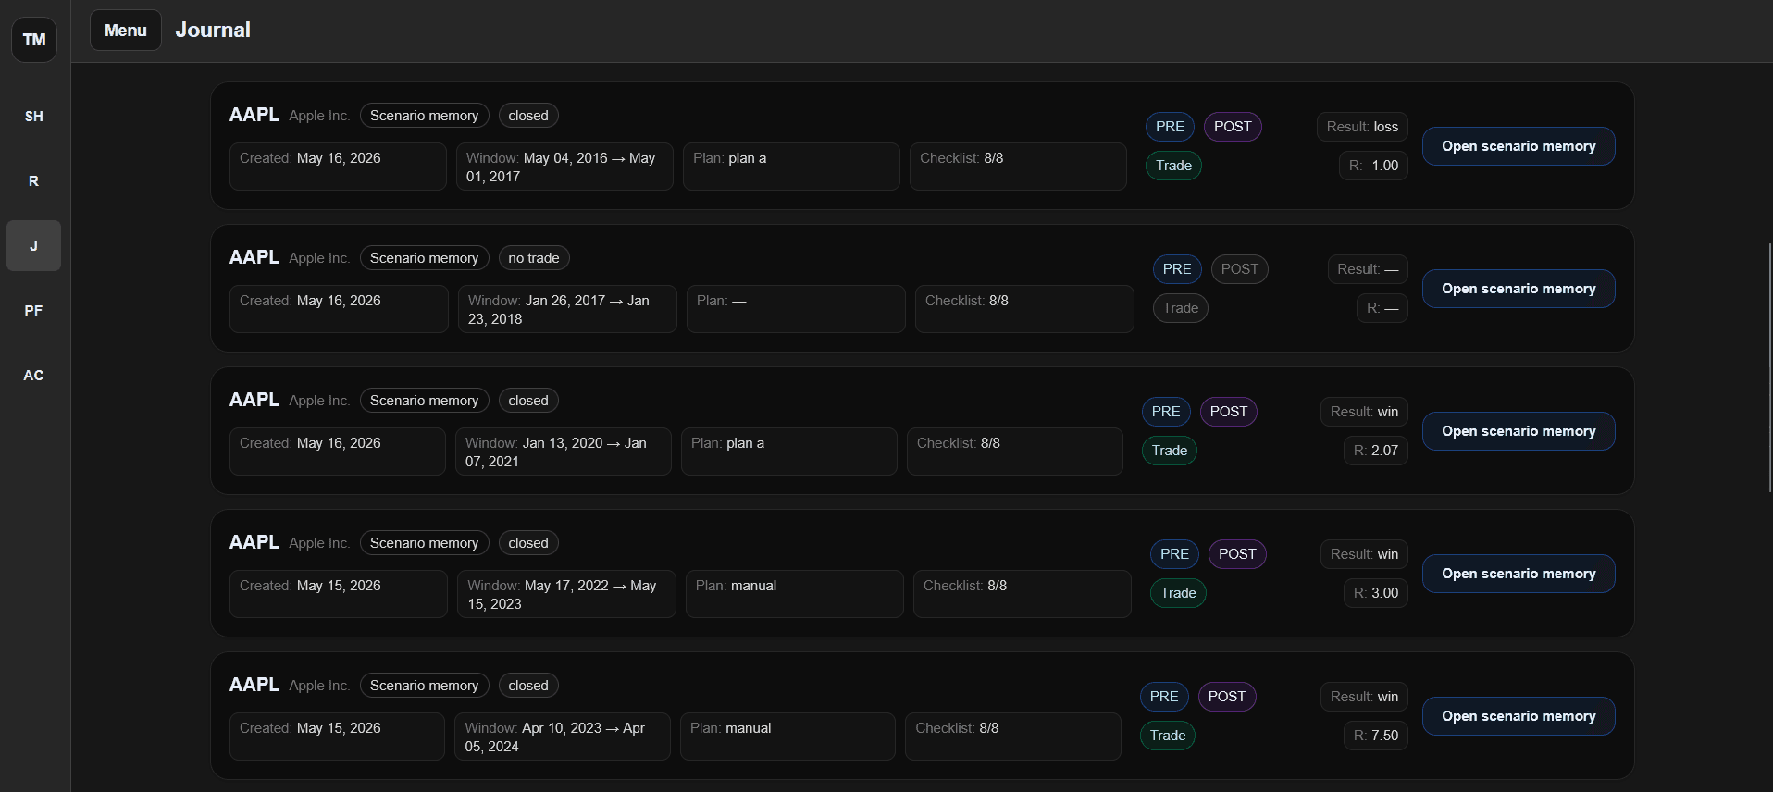Click PRE tag on R 2.07 entry
This screenshot has height=792, width=1773.
click(x=1166, y=412)
